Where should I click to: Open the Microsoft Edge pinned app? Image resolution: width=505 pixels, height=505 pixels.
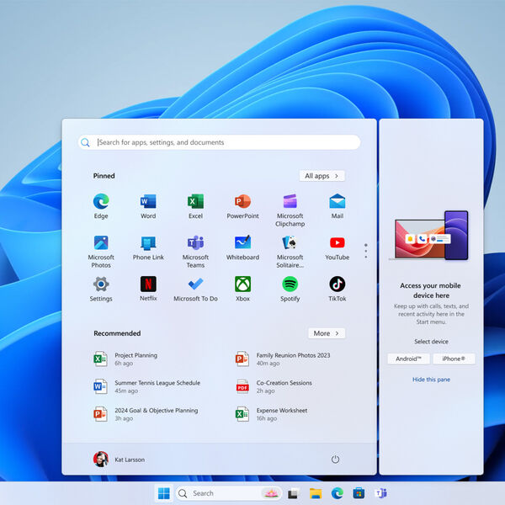[x=101, y=202]
